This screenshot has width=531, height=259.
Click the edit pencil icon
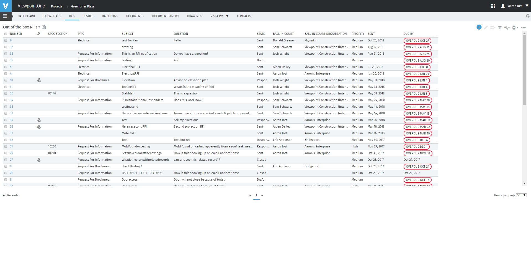pyautogui.click(x=486, y=27)
